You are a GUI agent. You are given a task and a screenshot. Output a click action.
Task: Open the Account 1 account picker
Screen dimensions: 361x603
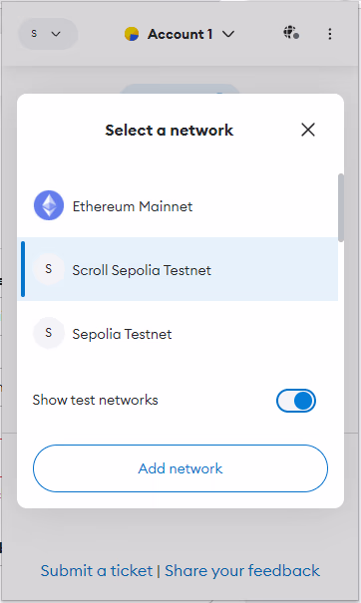[180, 34]
